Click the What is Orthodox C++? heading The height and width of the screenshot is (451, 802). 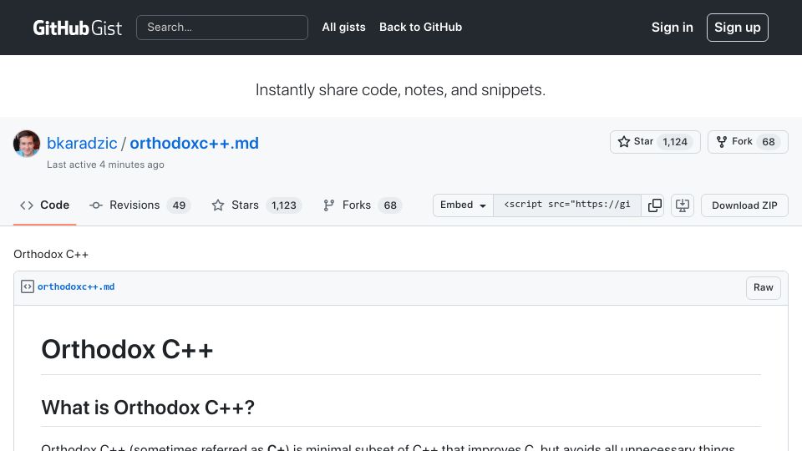[x=148, y=408]
